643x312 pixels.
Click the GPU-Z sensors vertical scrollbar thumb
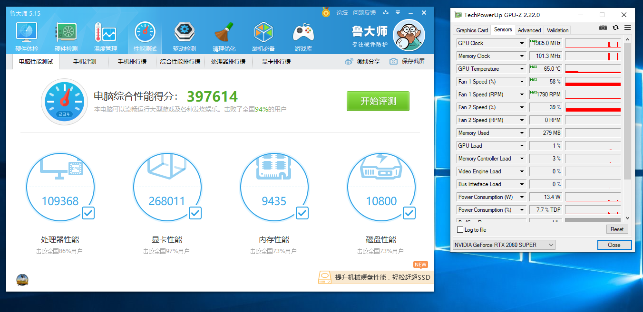pos(627,112)
